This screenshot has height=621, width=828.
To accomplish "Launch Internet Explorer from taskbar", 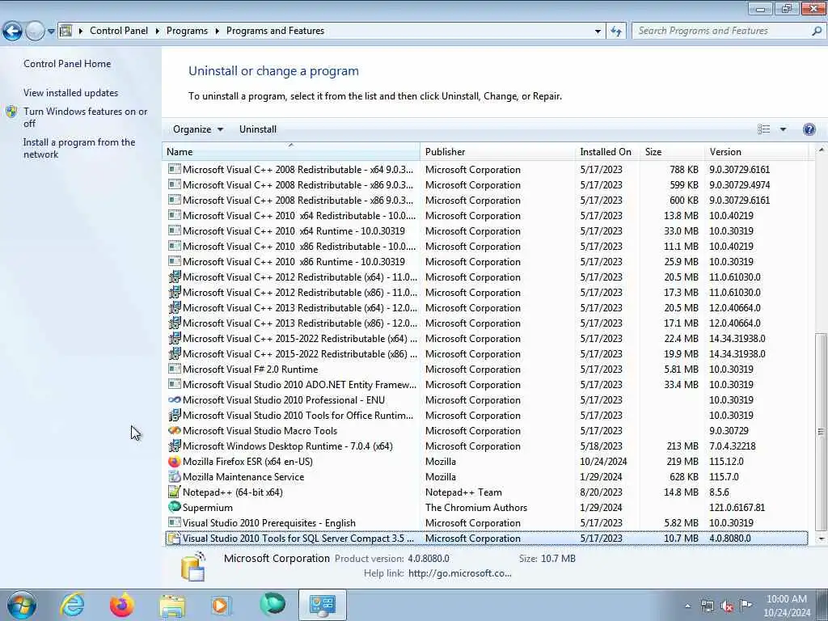I will coord(72,605).
